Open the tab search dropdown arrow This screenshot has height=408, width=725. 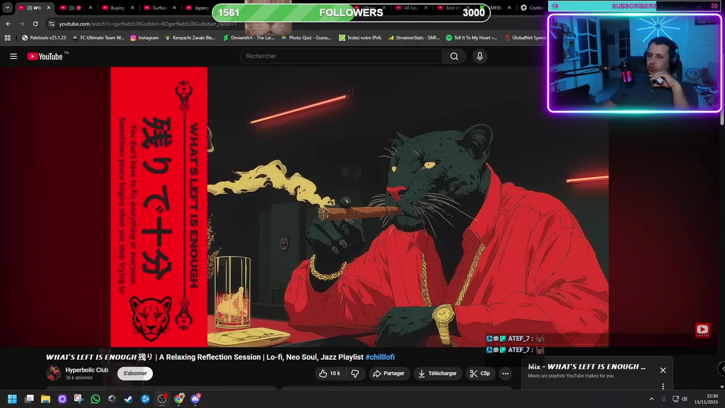7,8
